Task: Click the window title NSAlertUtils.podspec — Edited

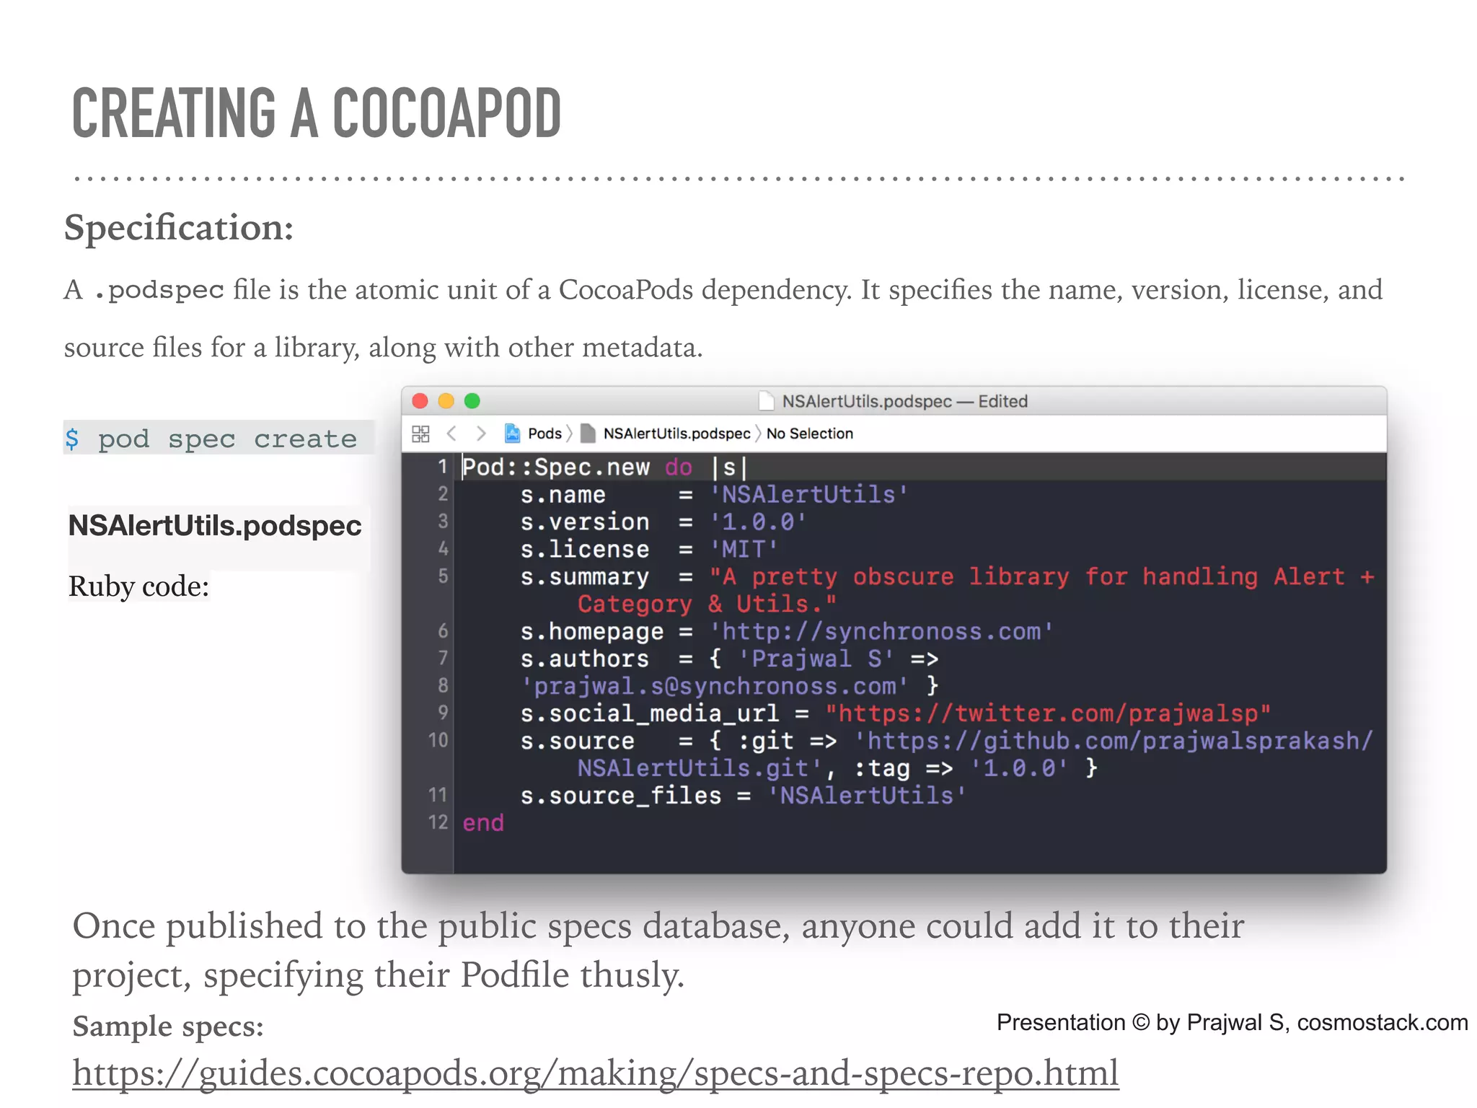Action: coord(904,401)
